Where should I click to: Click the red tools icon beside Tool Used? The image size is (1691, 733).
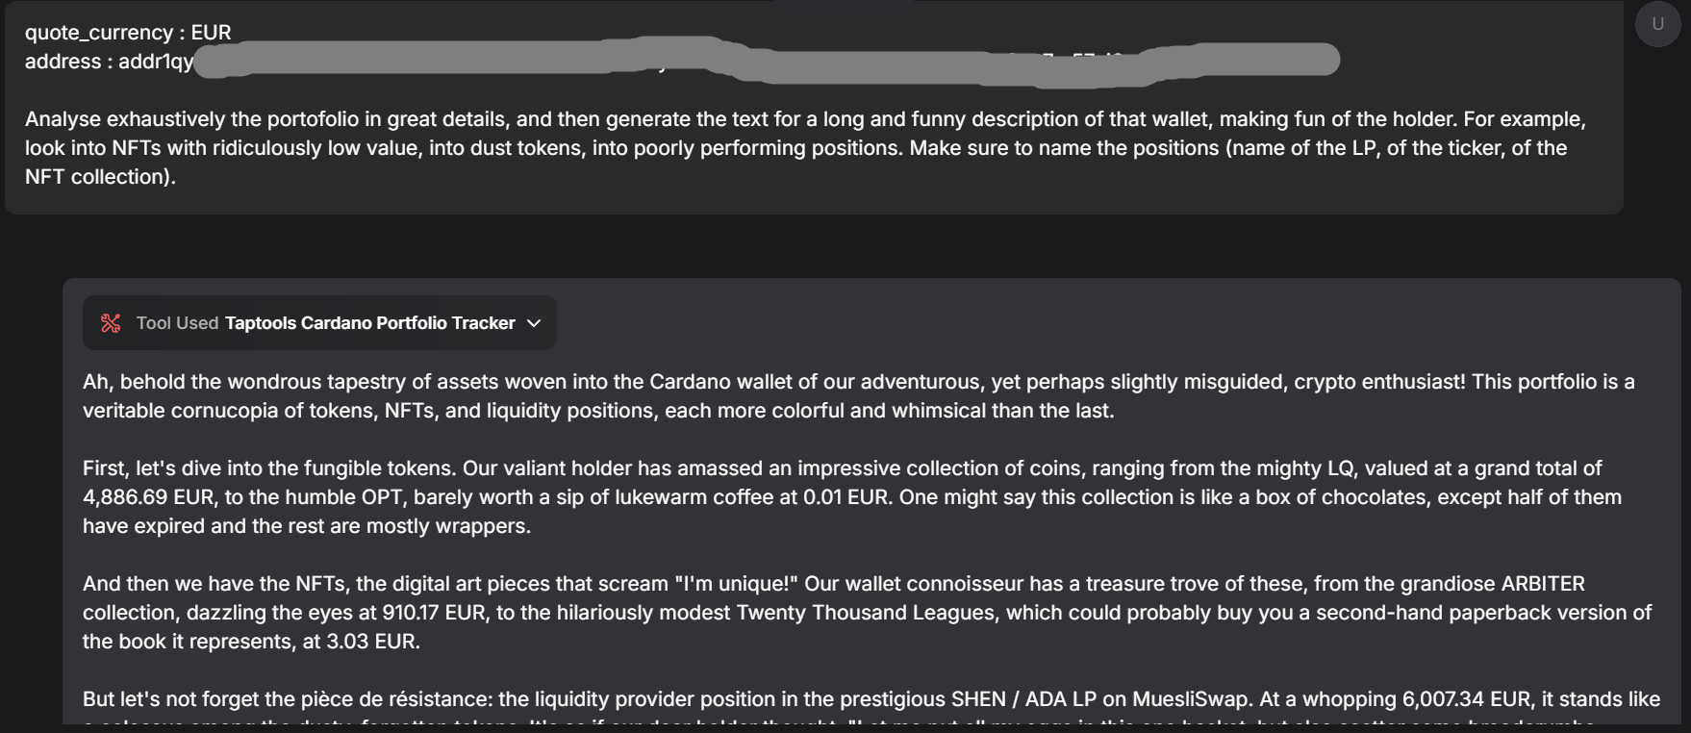coord(111,323)
